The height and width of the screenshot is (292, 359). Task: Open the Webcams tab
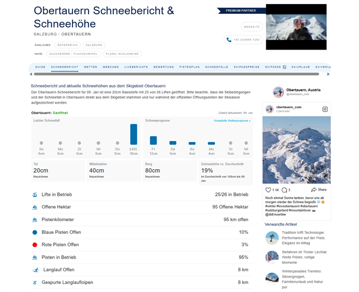pyautogui.click(x=110, y=67)
